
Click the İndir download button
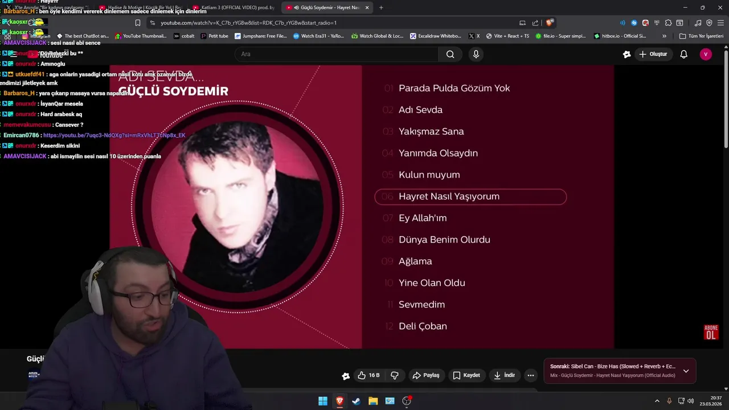pyautogui.click(x=505, y=375)
